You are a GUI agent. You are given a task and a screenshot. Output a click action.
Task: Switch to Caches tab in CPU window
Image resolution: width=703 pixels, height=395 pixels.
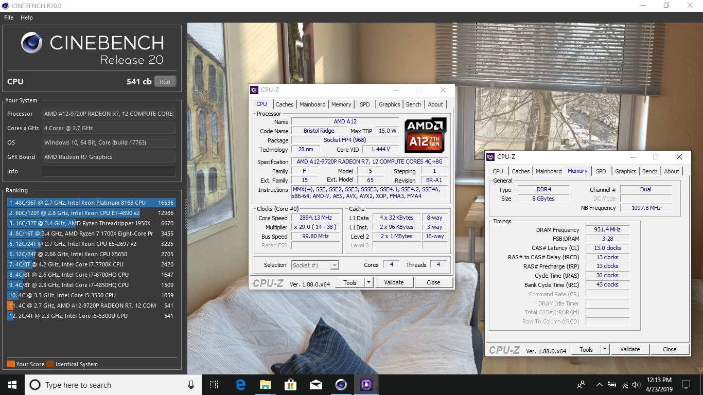(x=284, y=104)
